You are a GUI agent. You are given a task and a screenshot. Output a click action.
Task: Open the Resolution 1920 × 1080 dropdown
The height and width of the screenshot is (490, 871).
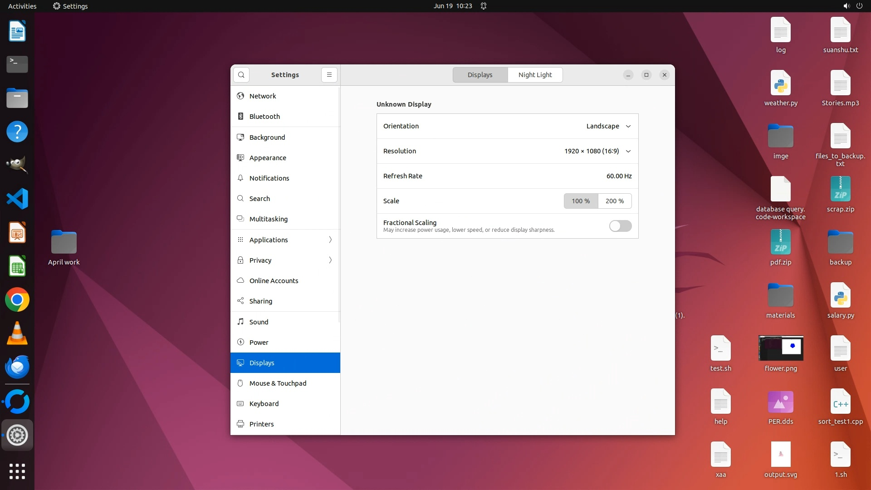click(x=597, y=151)
